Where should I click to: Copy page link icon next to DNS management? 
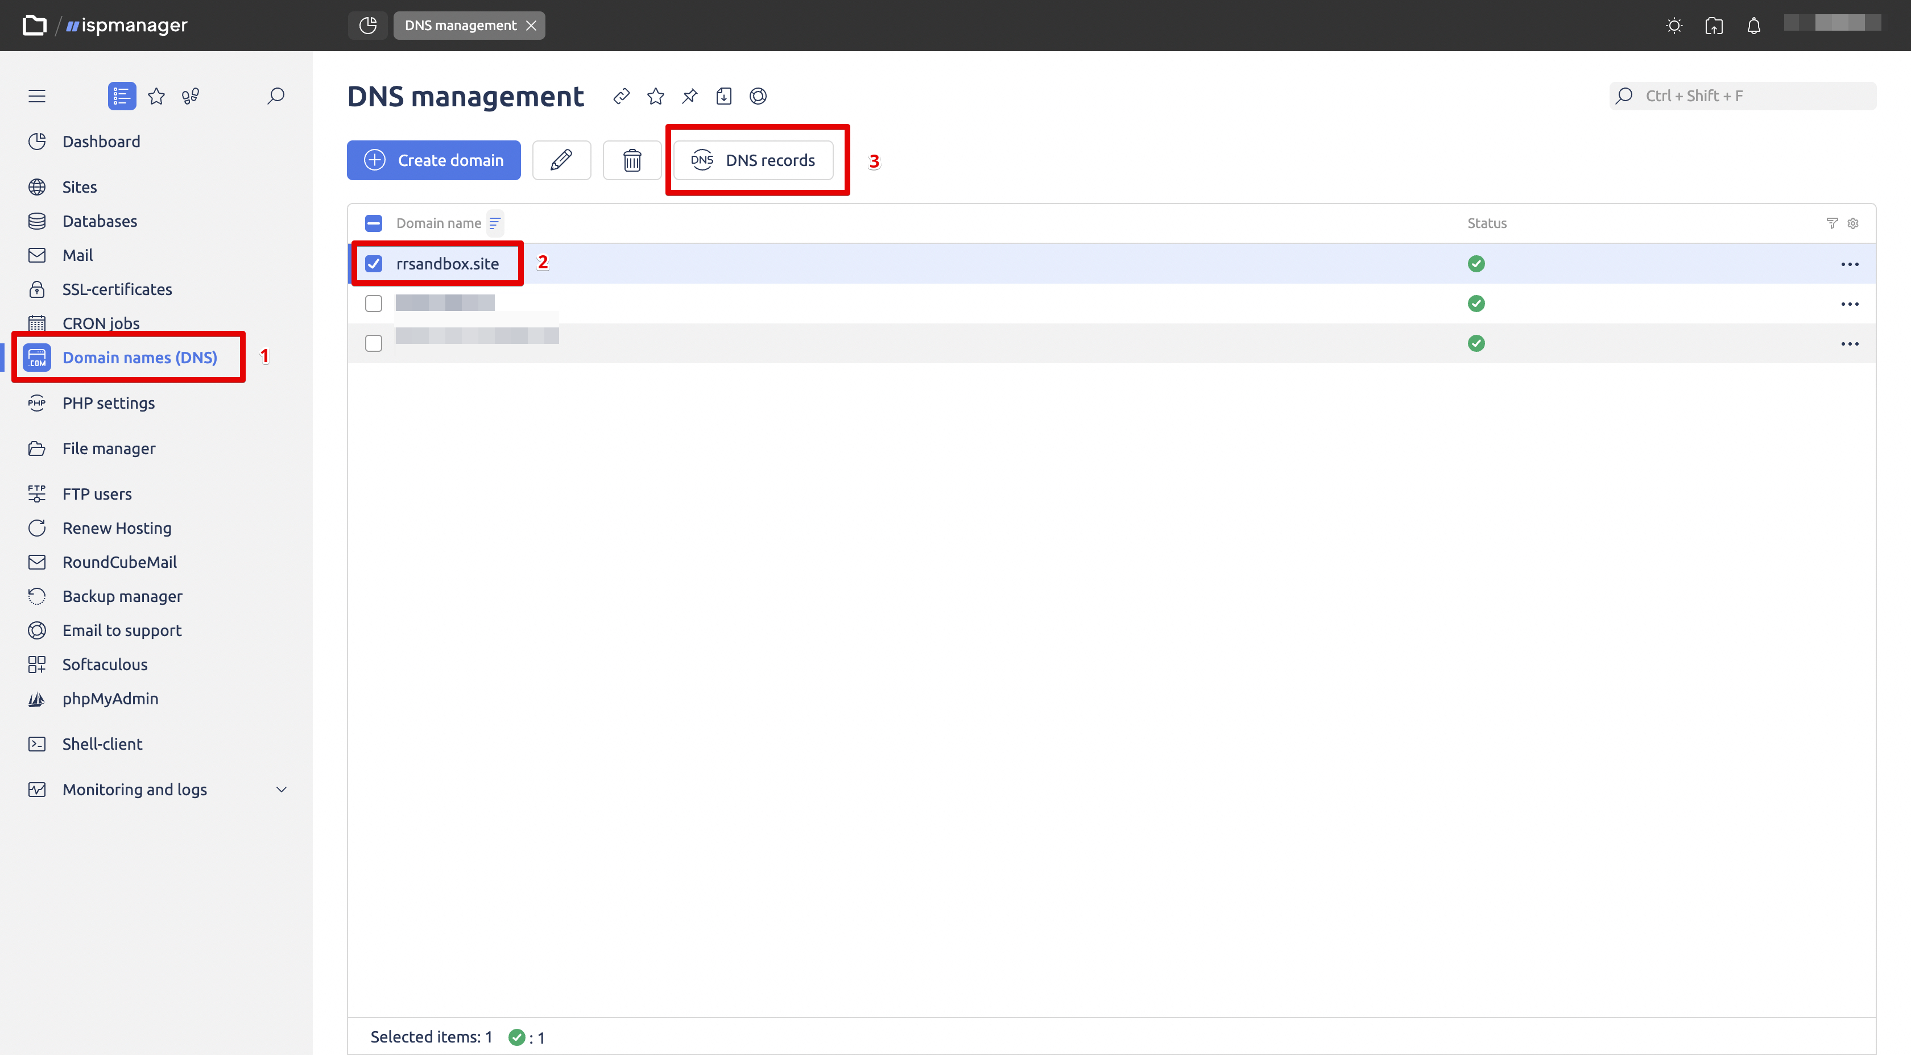622,95
